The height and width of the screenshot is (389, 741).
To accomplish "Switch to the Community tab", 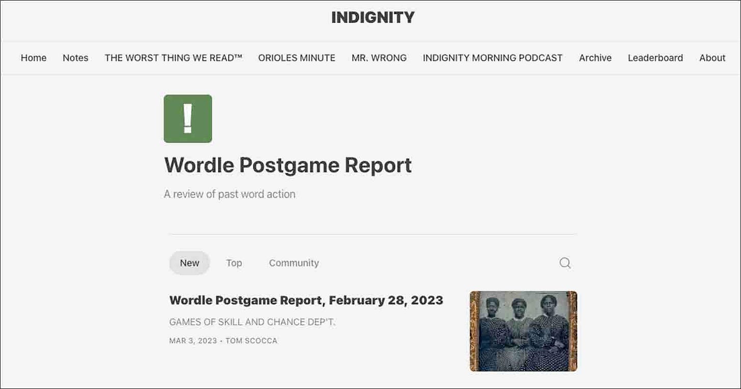I will (294, 263).
